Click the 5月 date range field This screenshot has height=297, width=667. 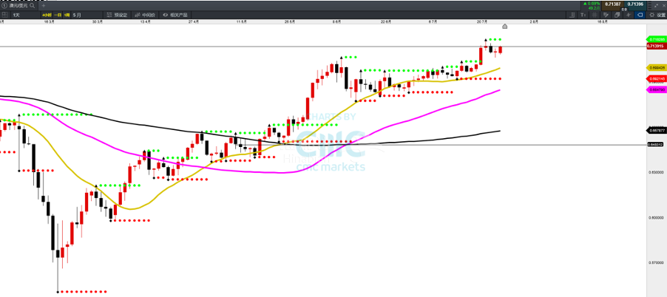[78, 14]
